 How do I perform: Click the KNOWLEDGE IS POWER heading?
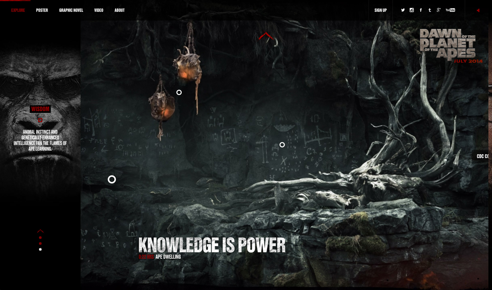pyautogui.click(x=212, y=245)
